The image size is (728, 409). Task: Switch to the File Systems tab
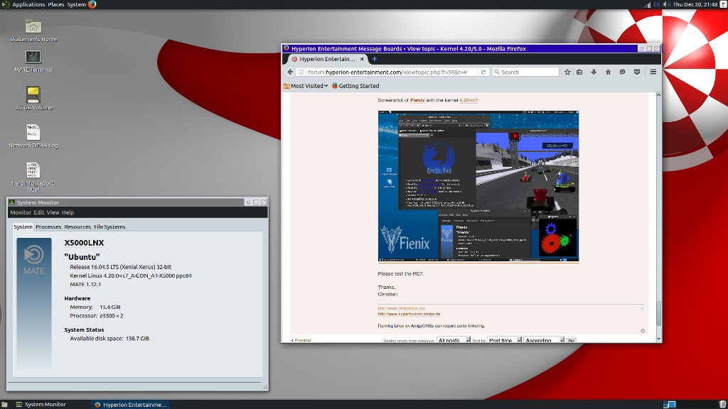tap(109, 227)
